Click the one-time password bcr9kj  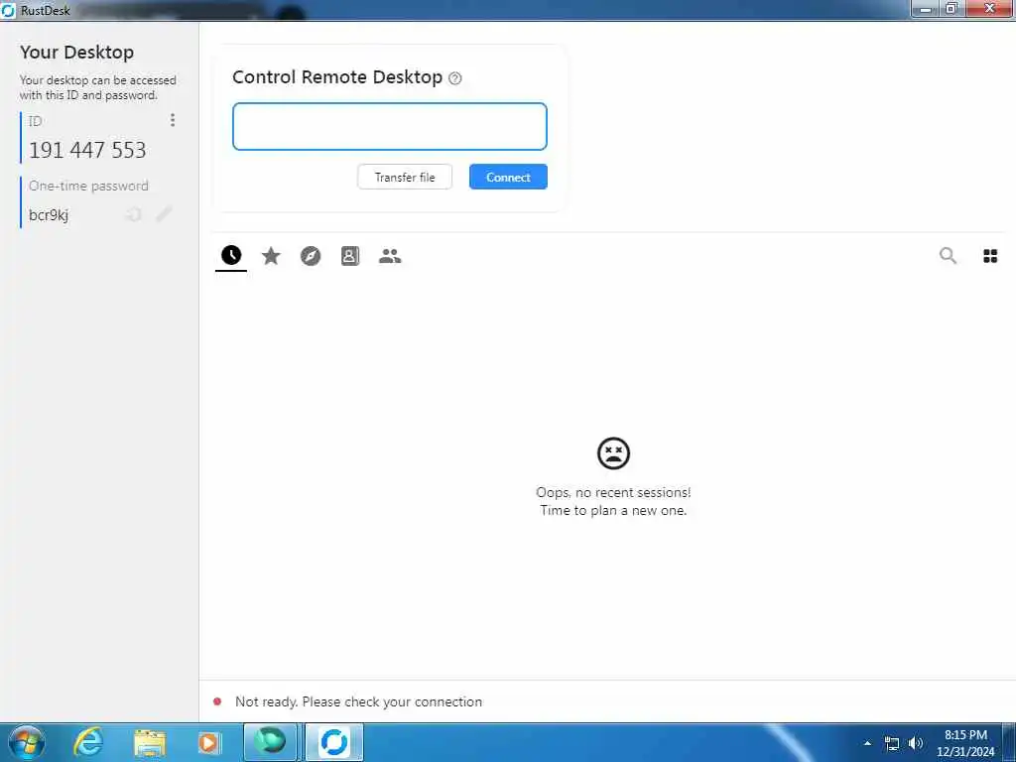(49, 215)
